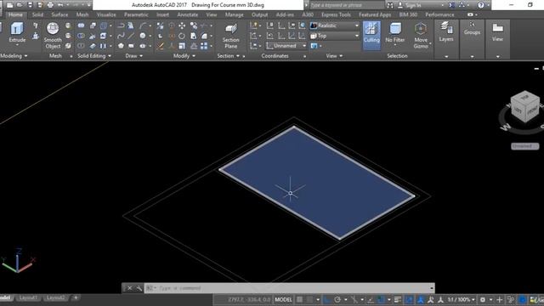Open the 1:1 / 100% annotation scale dropdown
This screenshot has width=544, height=306.
pos(461,299)
